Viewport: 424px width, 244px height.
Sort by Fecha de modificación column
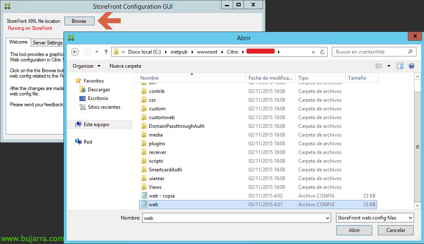tap(270, 78)
